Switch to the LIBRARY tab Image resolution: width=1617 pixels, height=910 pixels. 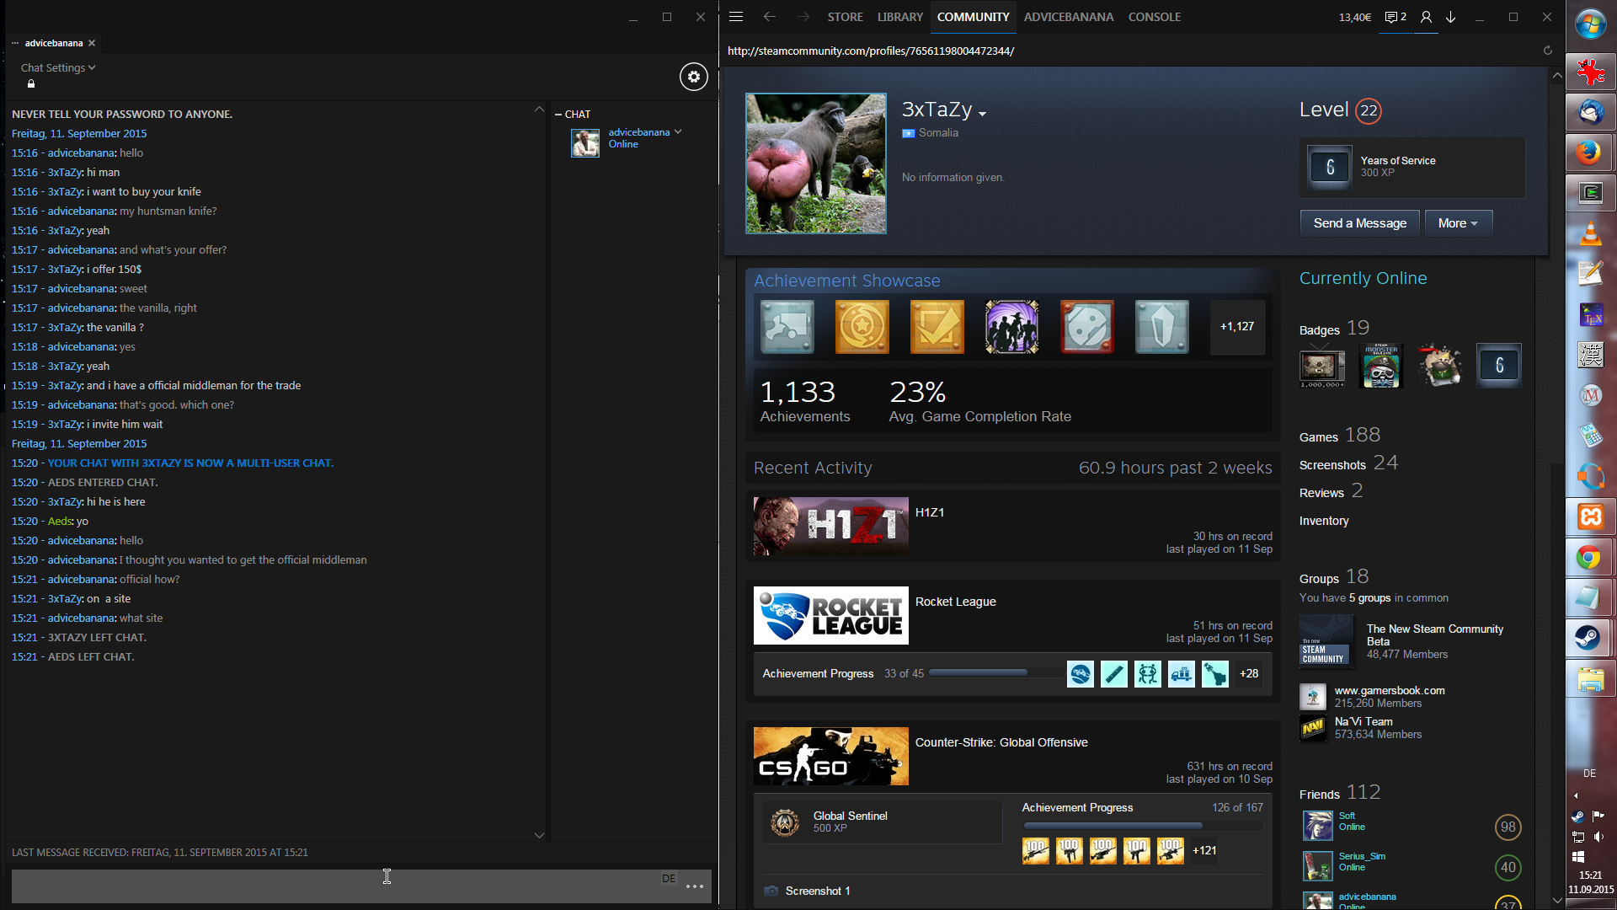click(x=899, y=17)
